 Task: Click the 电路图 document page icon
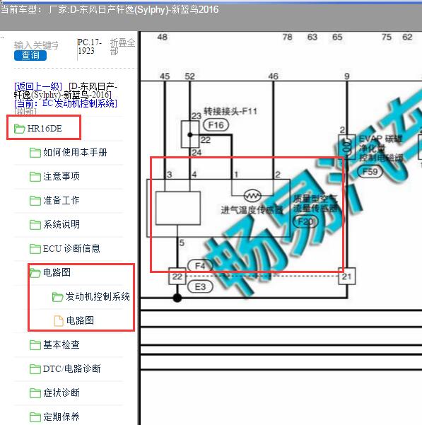pos(59,320)
